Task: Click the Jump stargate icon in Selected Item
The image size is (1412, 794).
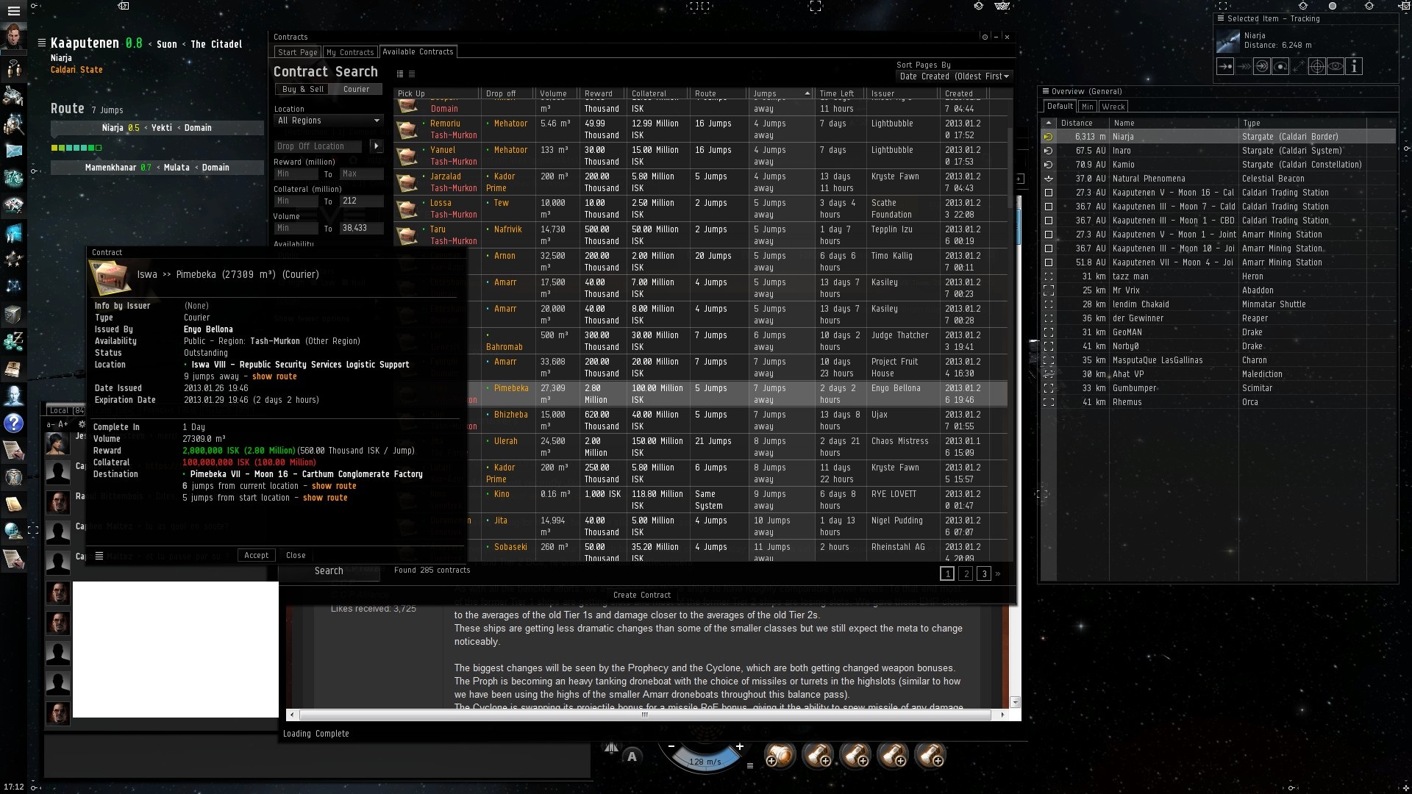Action: 1262,67
